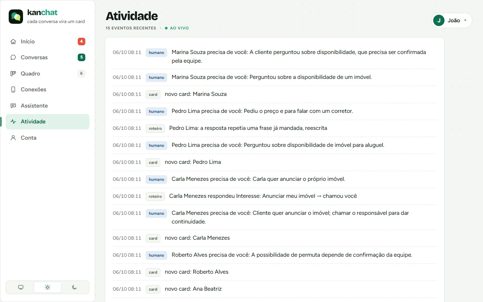Click the Conexões phone icon
The width and height of the screenshot is (483, 302).
point(13,89)
